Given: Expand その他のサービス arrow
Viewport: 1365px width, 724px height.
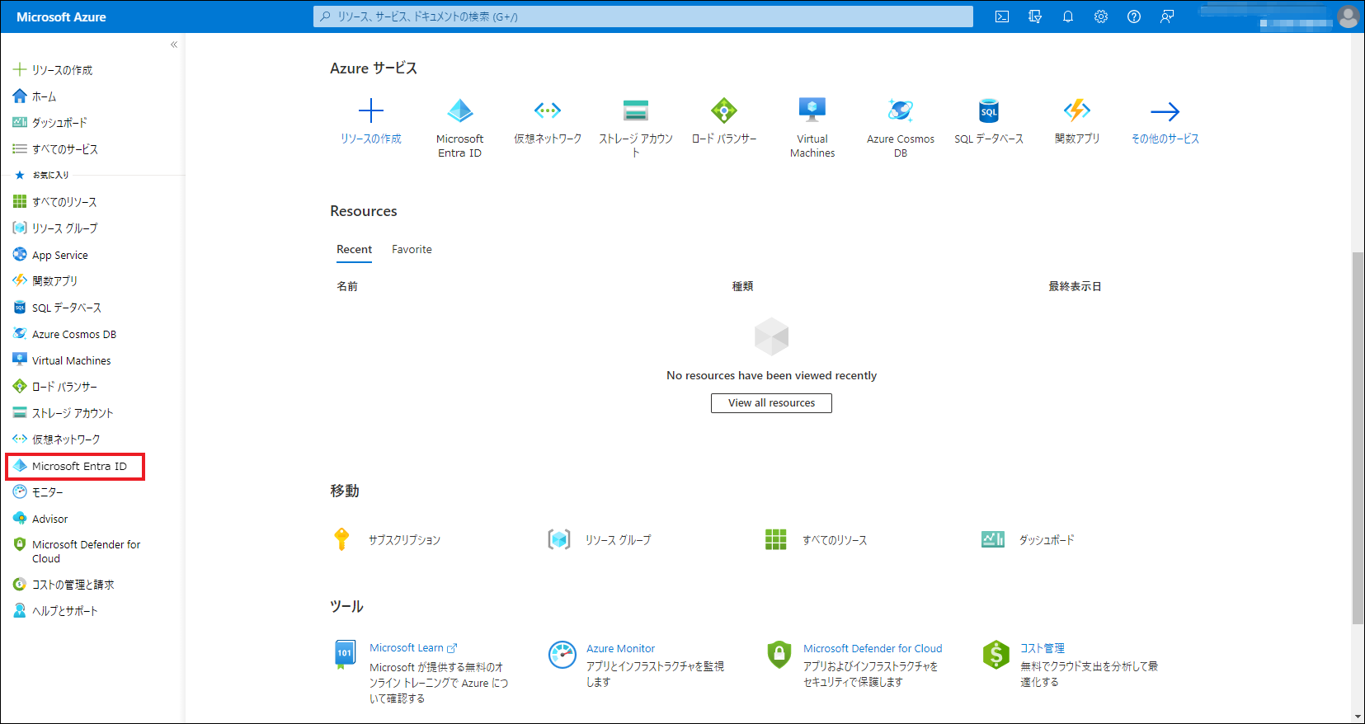Looking at the screenshot, I should (x=1165, y=111).
